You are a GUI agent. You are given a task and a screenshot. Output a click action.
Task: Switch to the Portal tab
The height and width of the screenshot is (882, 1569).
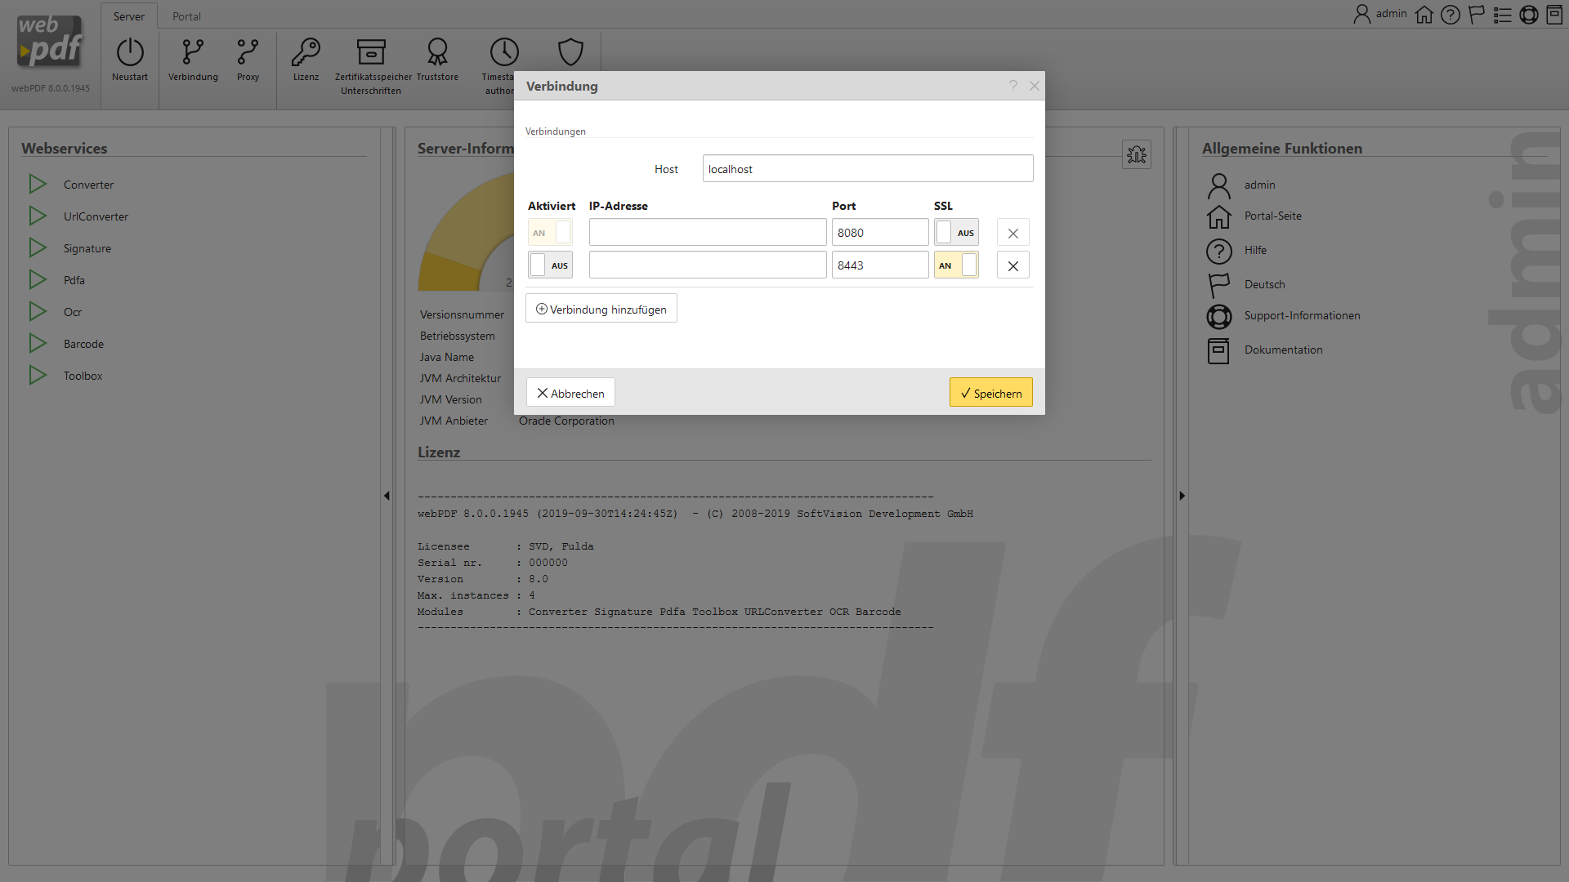[186, 16]
